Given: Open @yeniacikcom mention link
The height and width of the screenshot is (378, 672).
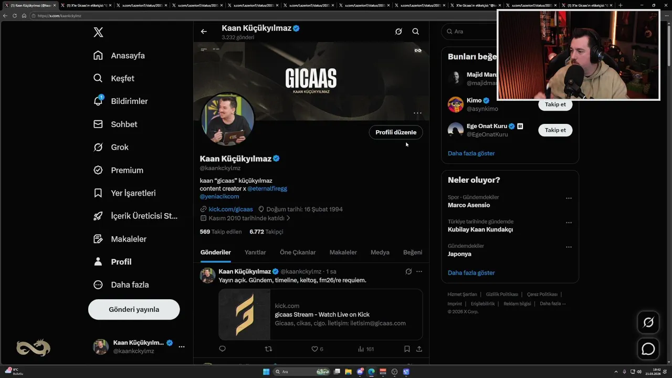Looking at the screenshot, I should [x=219, y=196].
